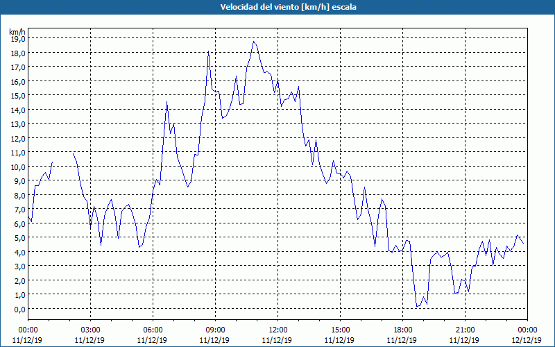Screen dimensions: 555x347
Task: Click the chart title 'Velocidad del viento [km/h] escala'
Action: (x=288, y=7)
